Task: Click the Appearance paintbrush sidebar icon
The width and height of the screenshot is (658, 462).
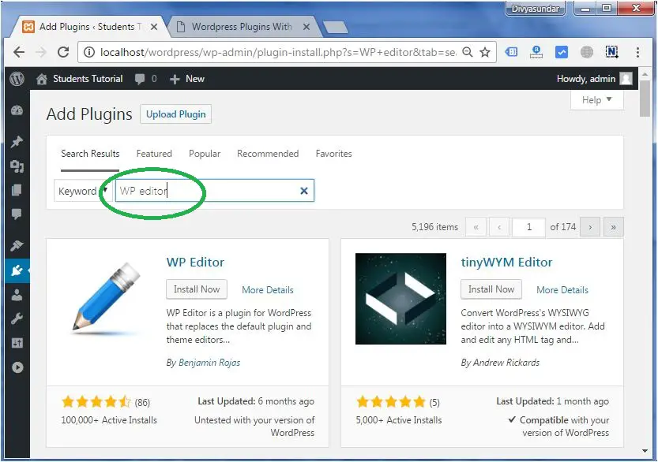Action: (x=17, y=246)
